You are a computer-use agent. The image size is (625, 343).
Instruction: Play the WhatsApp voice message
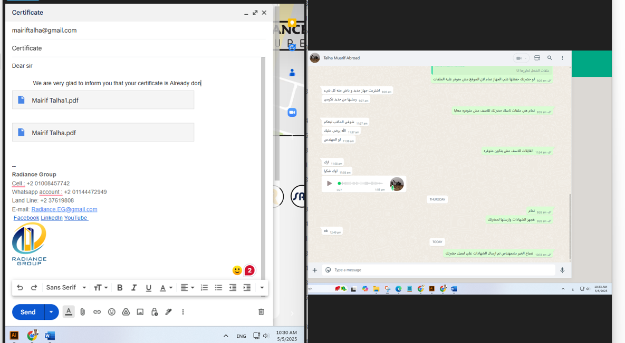pyautogui.click(x=329, y=183)
